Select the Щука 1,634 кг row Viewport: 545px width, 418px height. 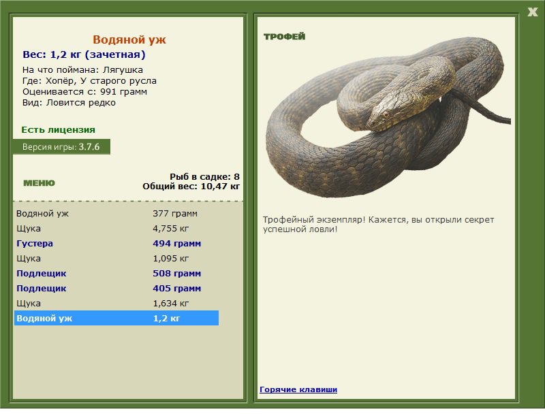point(116,303)
